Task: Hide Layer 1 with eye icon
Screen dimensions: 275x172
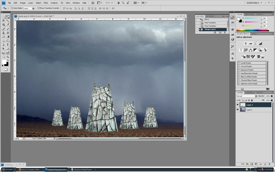Action: (x=237, y=105)
